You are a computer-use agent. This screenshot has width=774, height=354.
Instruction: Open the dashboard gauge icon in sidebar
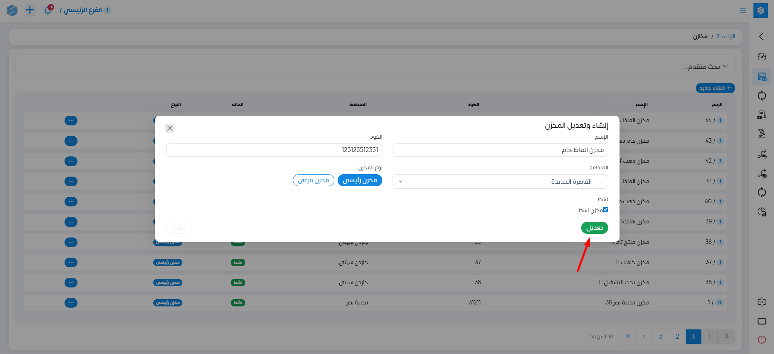pyautogui.click(x=761, y=56)
